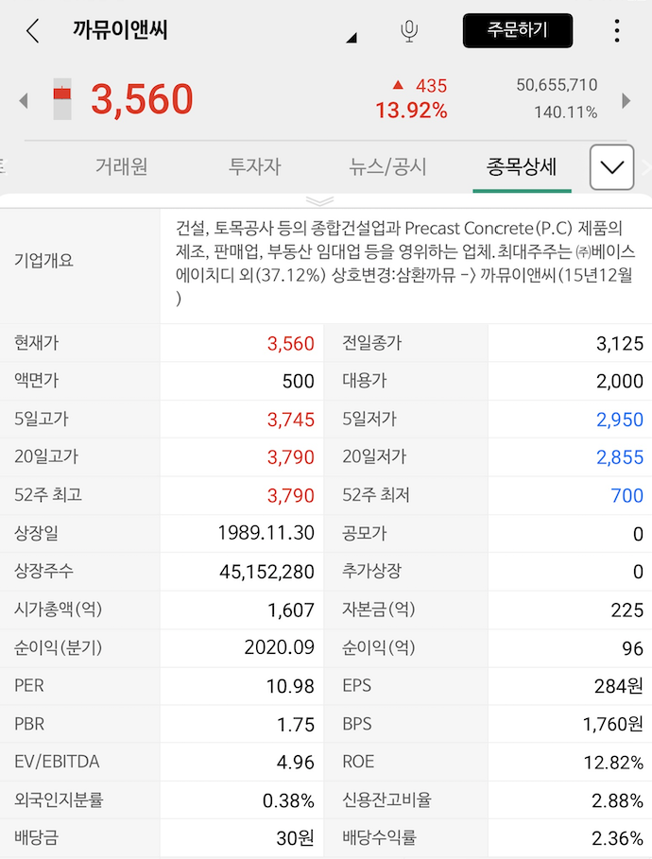Tap the stock name 까뮤이앤씨
The width and height of the screenshot is (652, 859).
[120, 29]
